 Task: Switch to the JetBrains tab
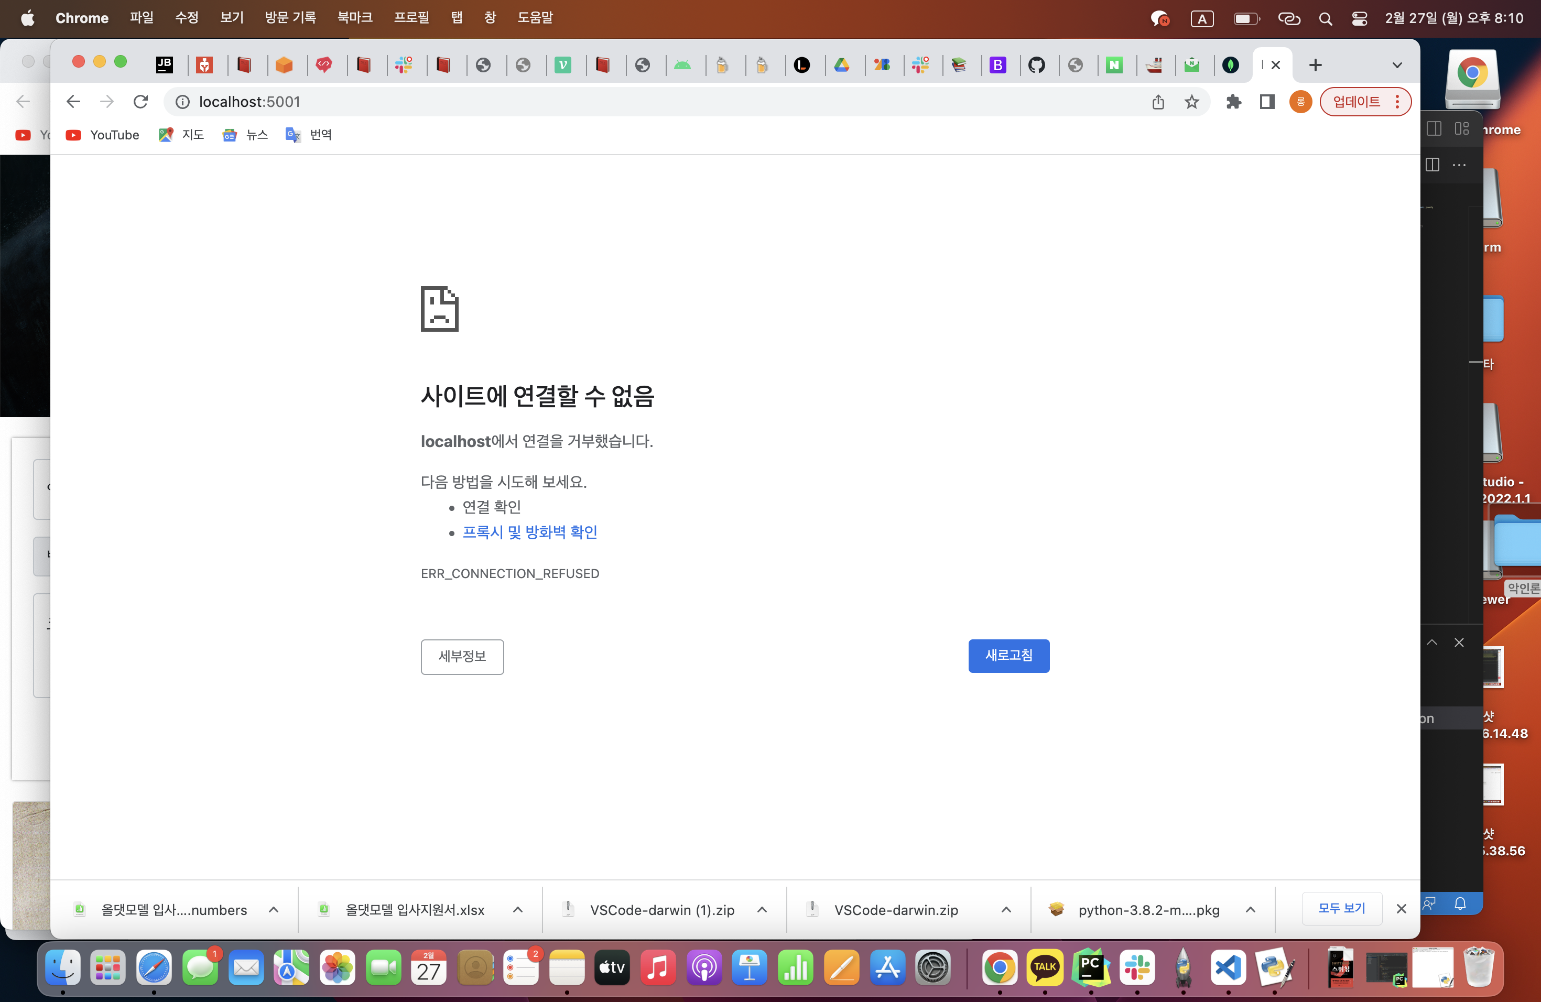(x=165, y=65)
